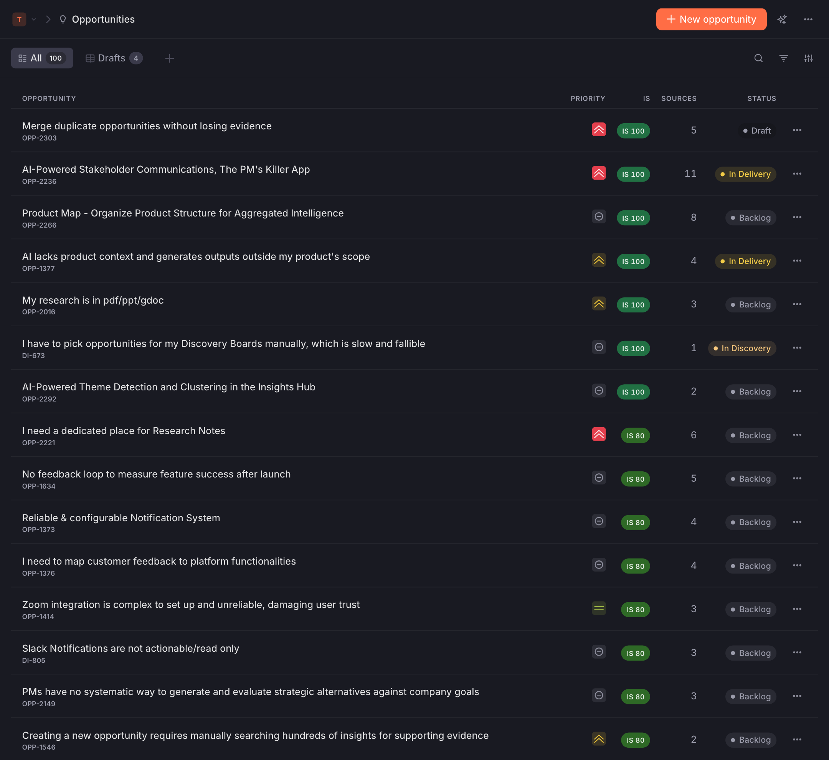Open row menu for OPP-2236
Screen dimensions: 829x760
(797, 173)
